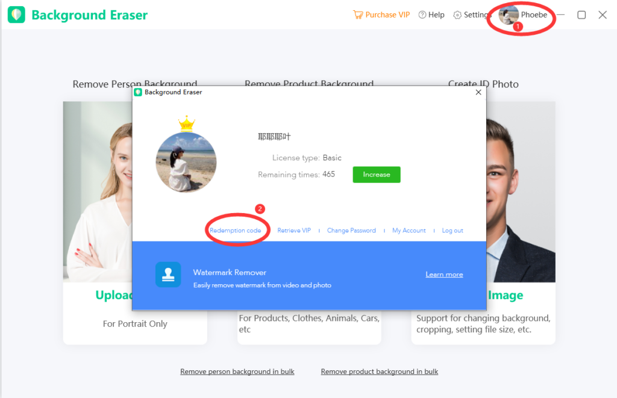Click the round beach profile photo
The image size is (617, 398).
click(186, 163)
